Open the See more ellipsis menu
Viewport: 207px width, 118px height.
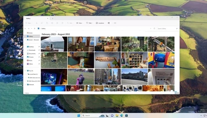tap(115, 23)
